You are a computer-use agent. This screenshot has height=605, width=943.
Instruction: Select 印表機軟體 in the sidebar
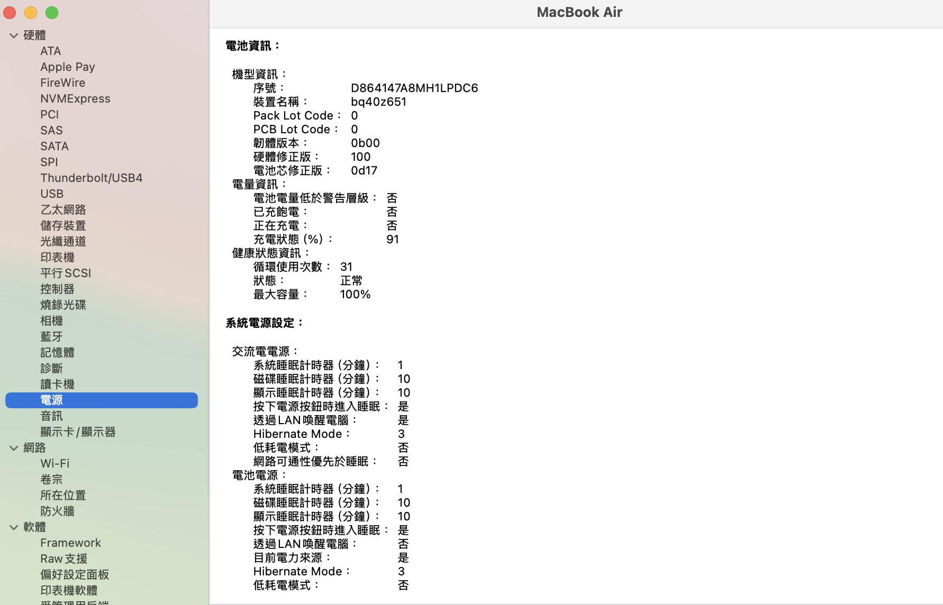[x=69, y=591]
